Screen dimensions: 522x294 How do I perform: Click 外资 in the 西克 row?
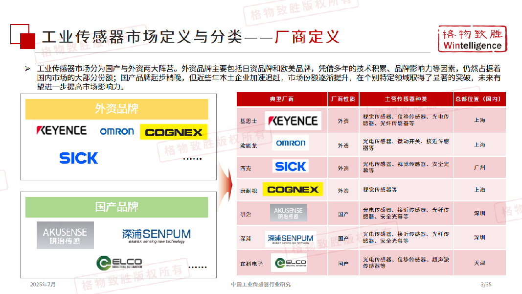343,169
